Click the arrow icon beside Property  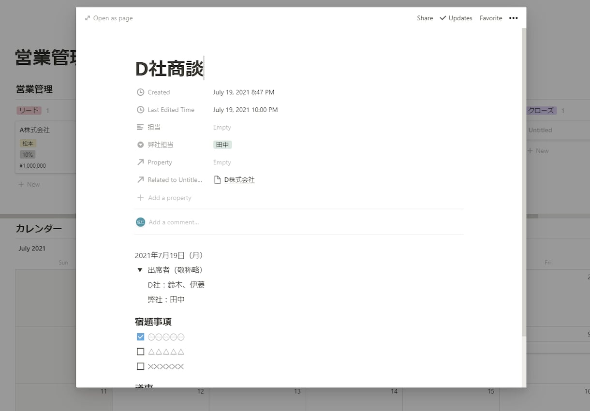point(140,162)
